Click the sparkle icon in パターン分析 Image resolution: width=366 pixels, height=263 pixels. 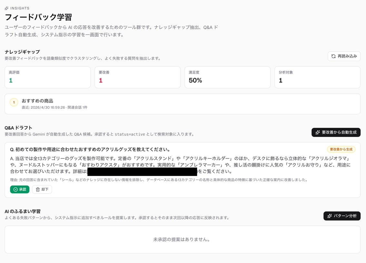330,216
